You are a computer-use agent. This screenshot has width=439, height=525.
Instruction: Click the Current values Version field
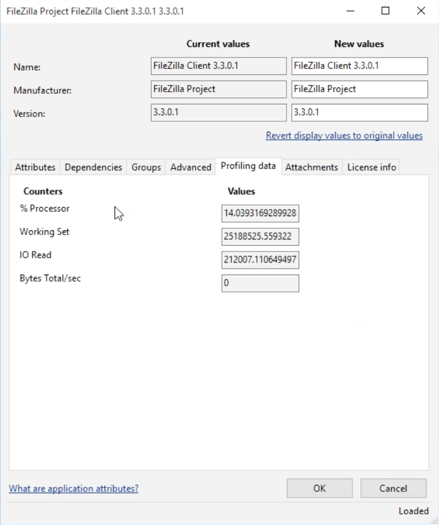pos(218,112)
